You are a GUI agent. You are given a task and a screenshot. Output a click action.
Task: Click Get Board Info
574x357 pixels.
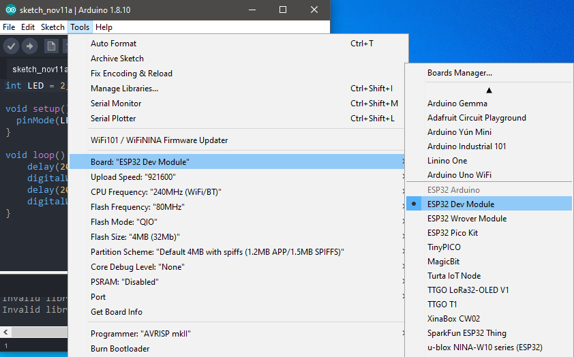tap(117, 312)
